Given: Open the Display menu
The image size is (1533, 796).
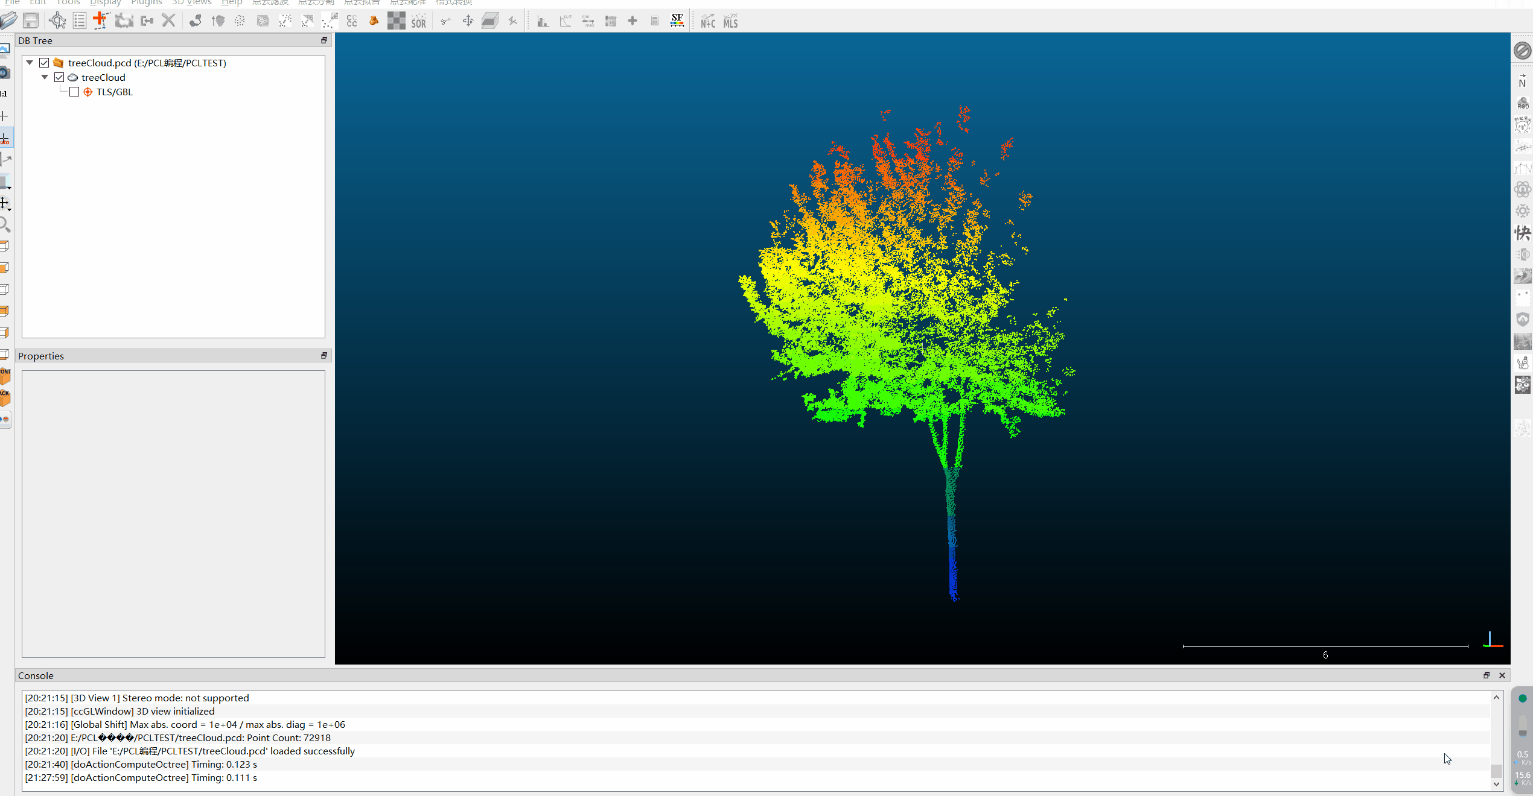Looking at the screenshot, I should [105, 2].
